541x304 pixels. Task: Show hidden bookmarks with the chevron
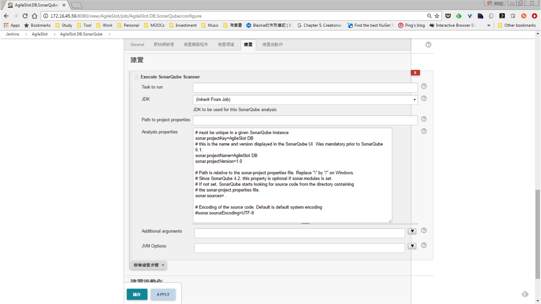click(489, 25)
